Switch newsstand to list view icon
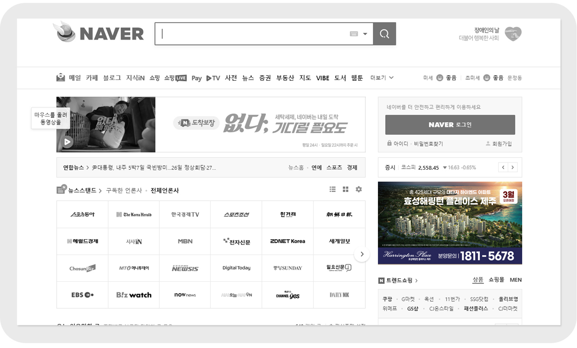Viewport: 577px width, 348px height. pos(333,189)
